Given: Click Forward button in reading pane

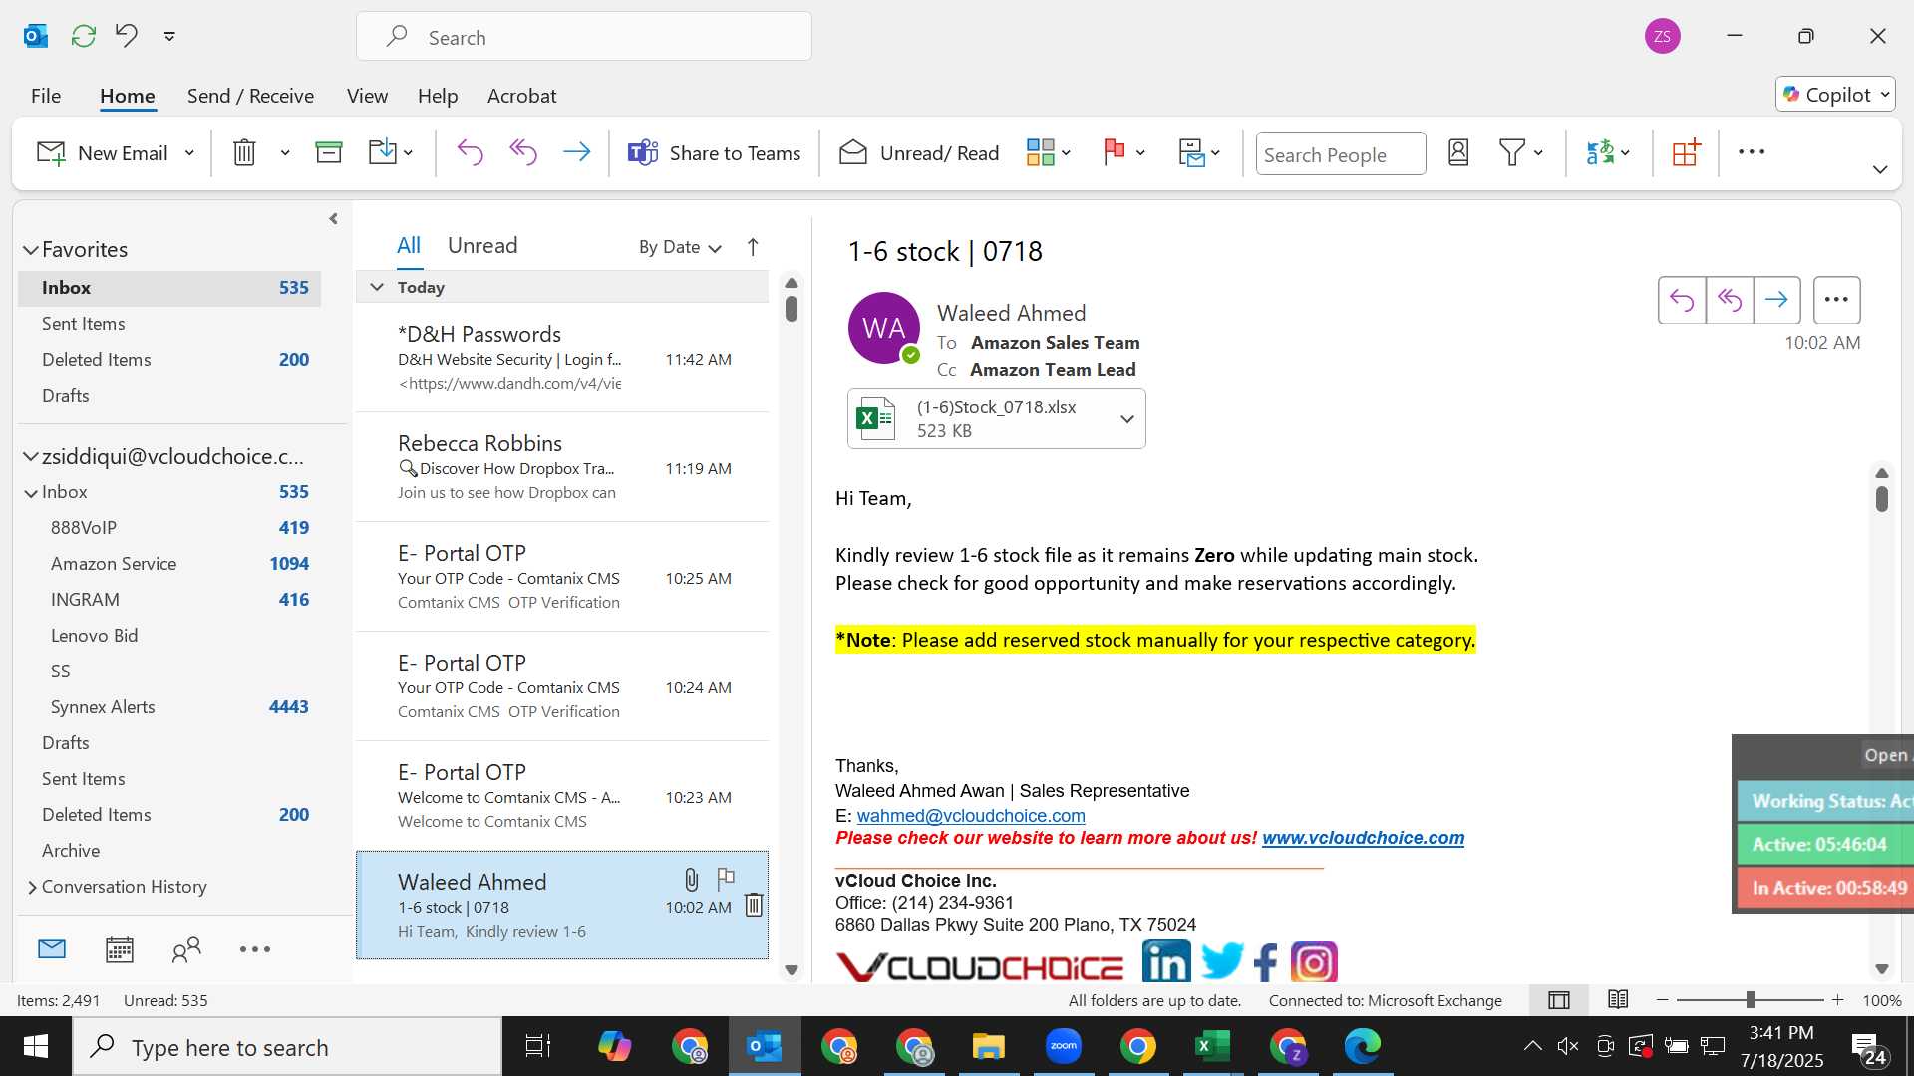Looking at the screenshot, I should pyautogui.click(x=1776, y=300).
